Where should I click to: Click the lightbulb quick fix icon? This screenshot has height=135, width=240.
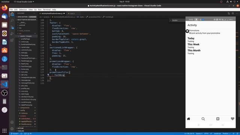(x=48, y=75)
